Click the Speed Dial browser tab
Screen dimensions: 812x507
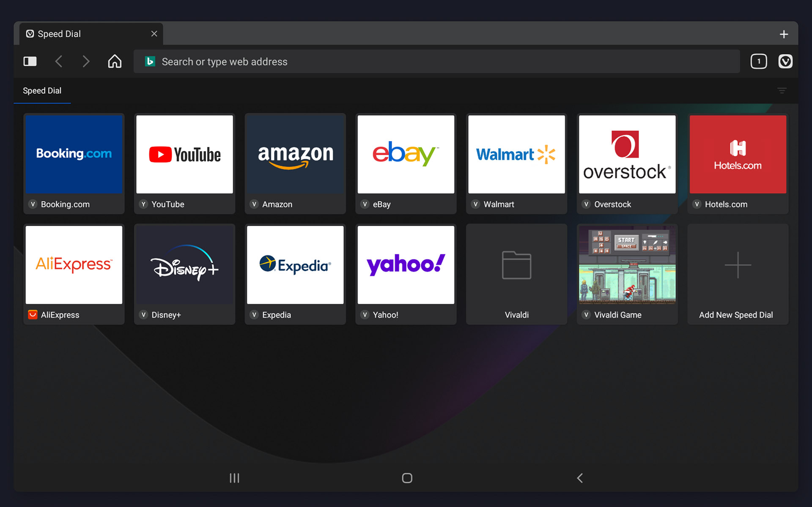click(91, 34)
